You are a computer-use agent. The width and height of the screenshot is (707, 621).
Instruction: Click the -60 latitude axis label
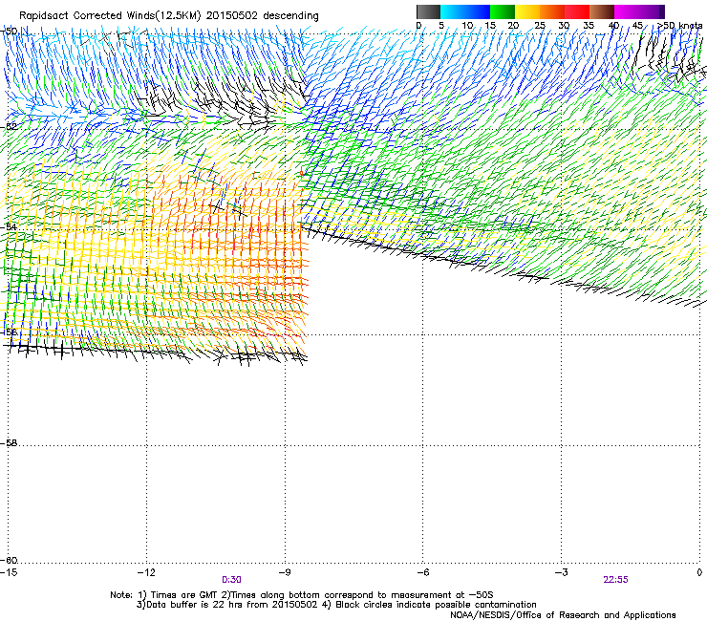(x=9, y=561)
